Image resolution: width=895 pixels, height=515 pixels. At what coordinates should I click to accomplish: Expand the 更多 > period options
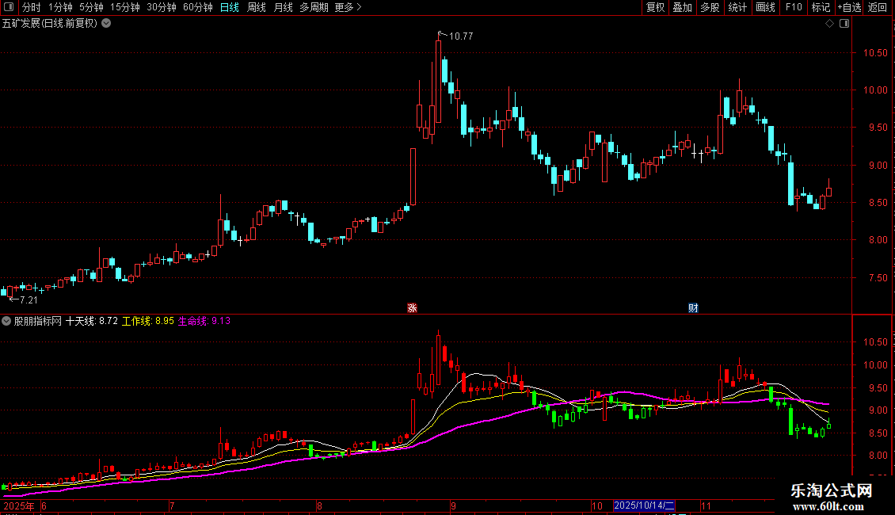(x=348, y=7)
